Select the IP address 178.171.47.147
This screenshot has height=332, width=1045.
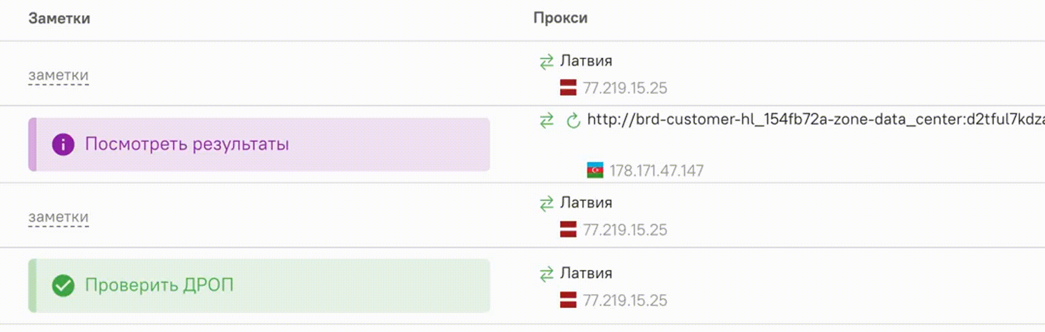(x=657, y=170)
